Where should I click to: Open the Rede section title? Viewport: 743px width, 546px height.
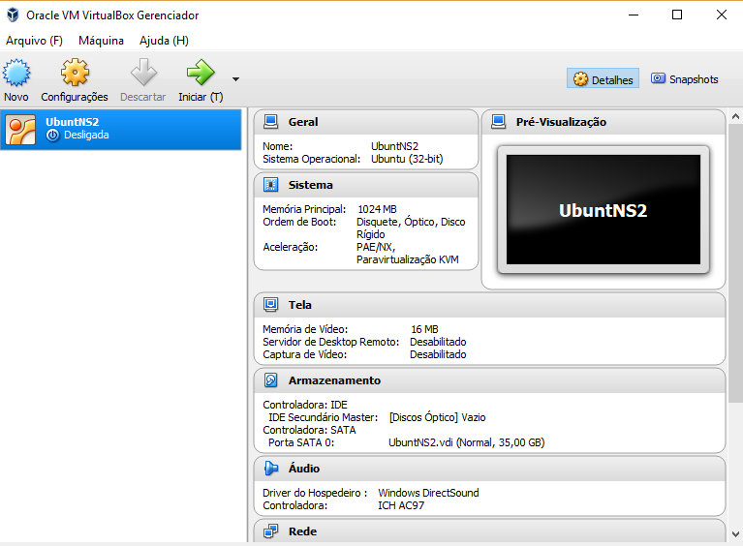click(302, 531)
